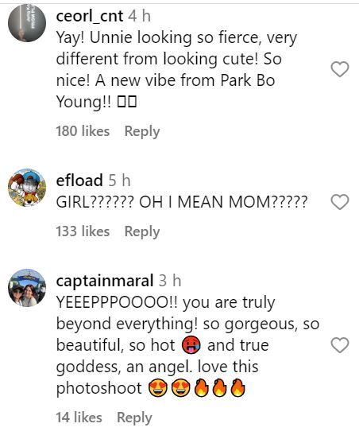
Task: Open ceorl_cnt's profile picture
Action: pos(27,23)
